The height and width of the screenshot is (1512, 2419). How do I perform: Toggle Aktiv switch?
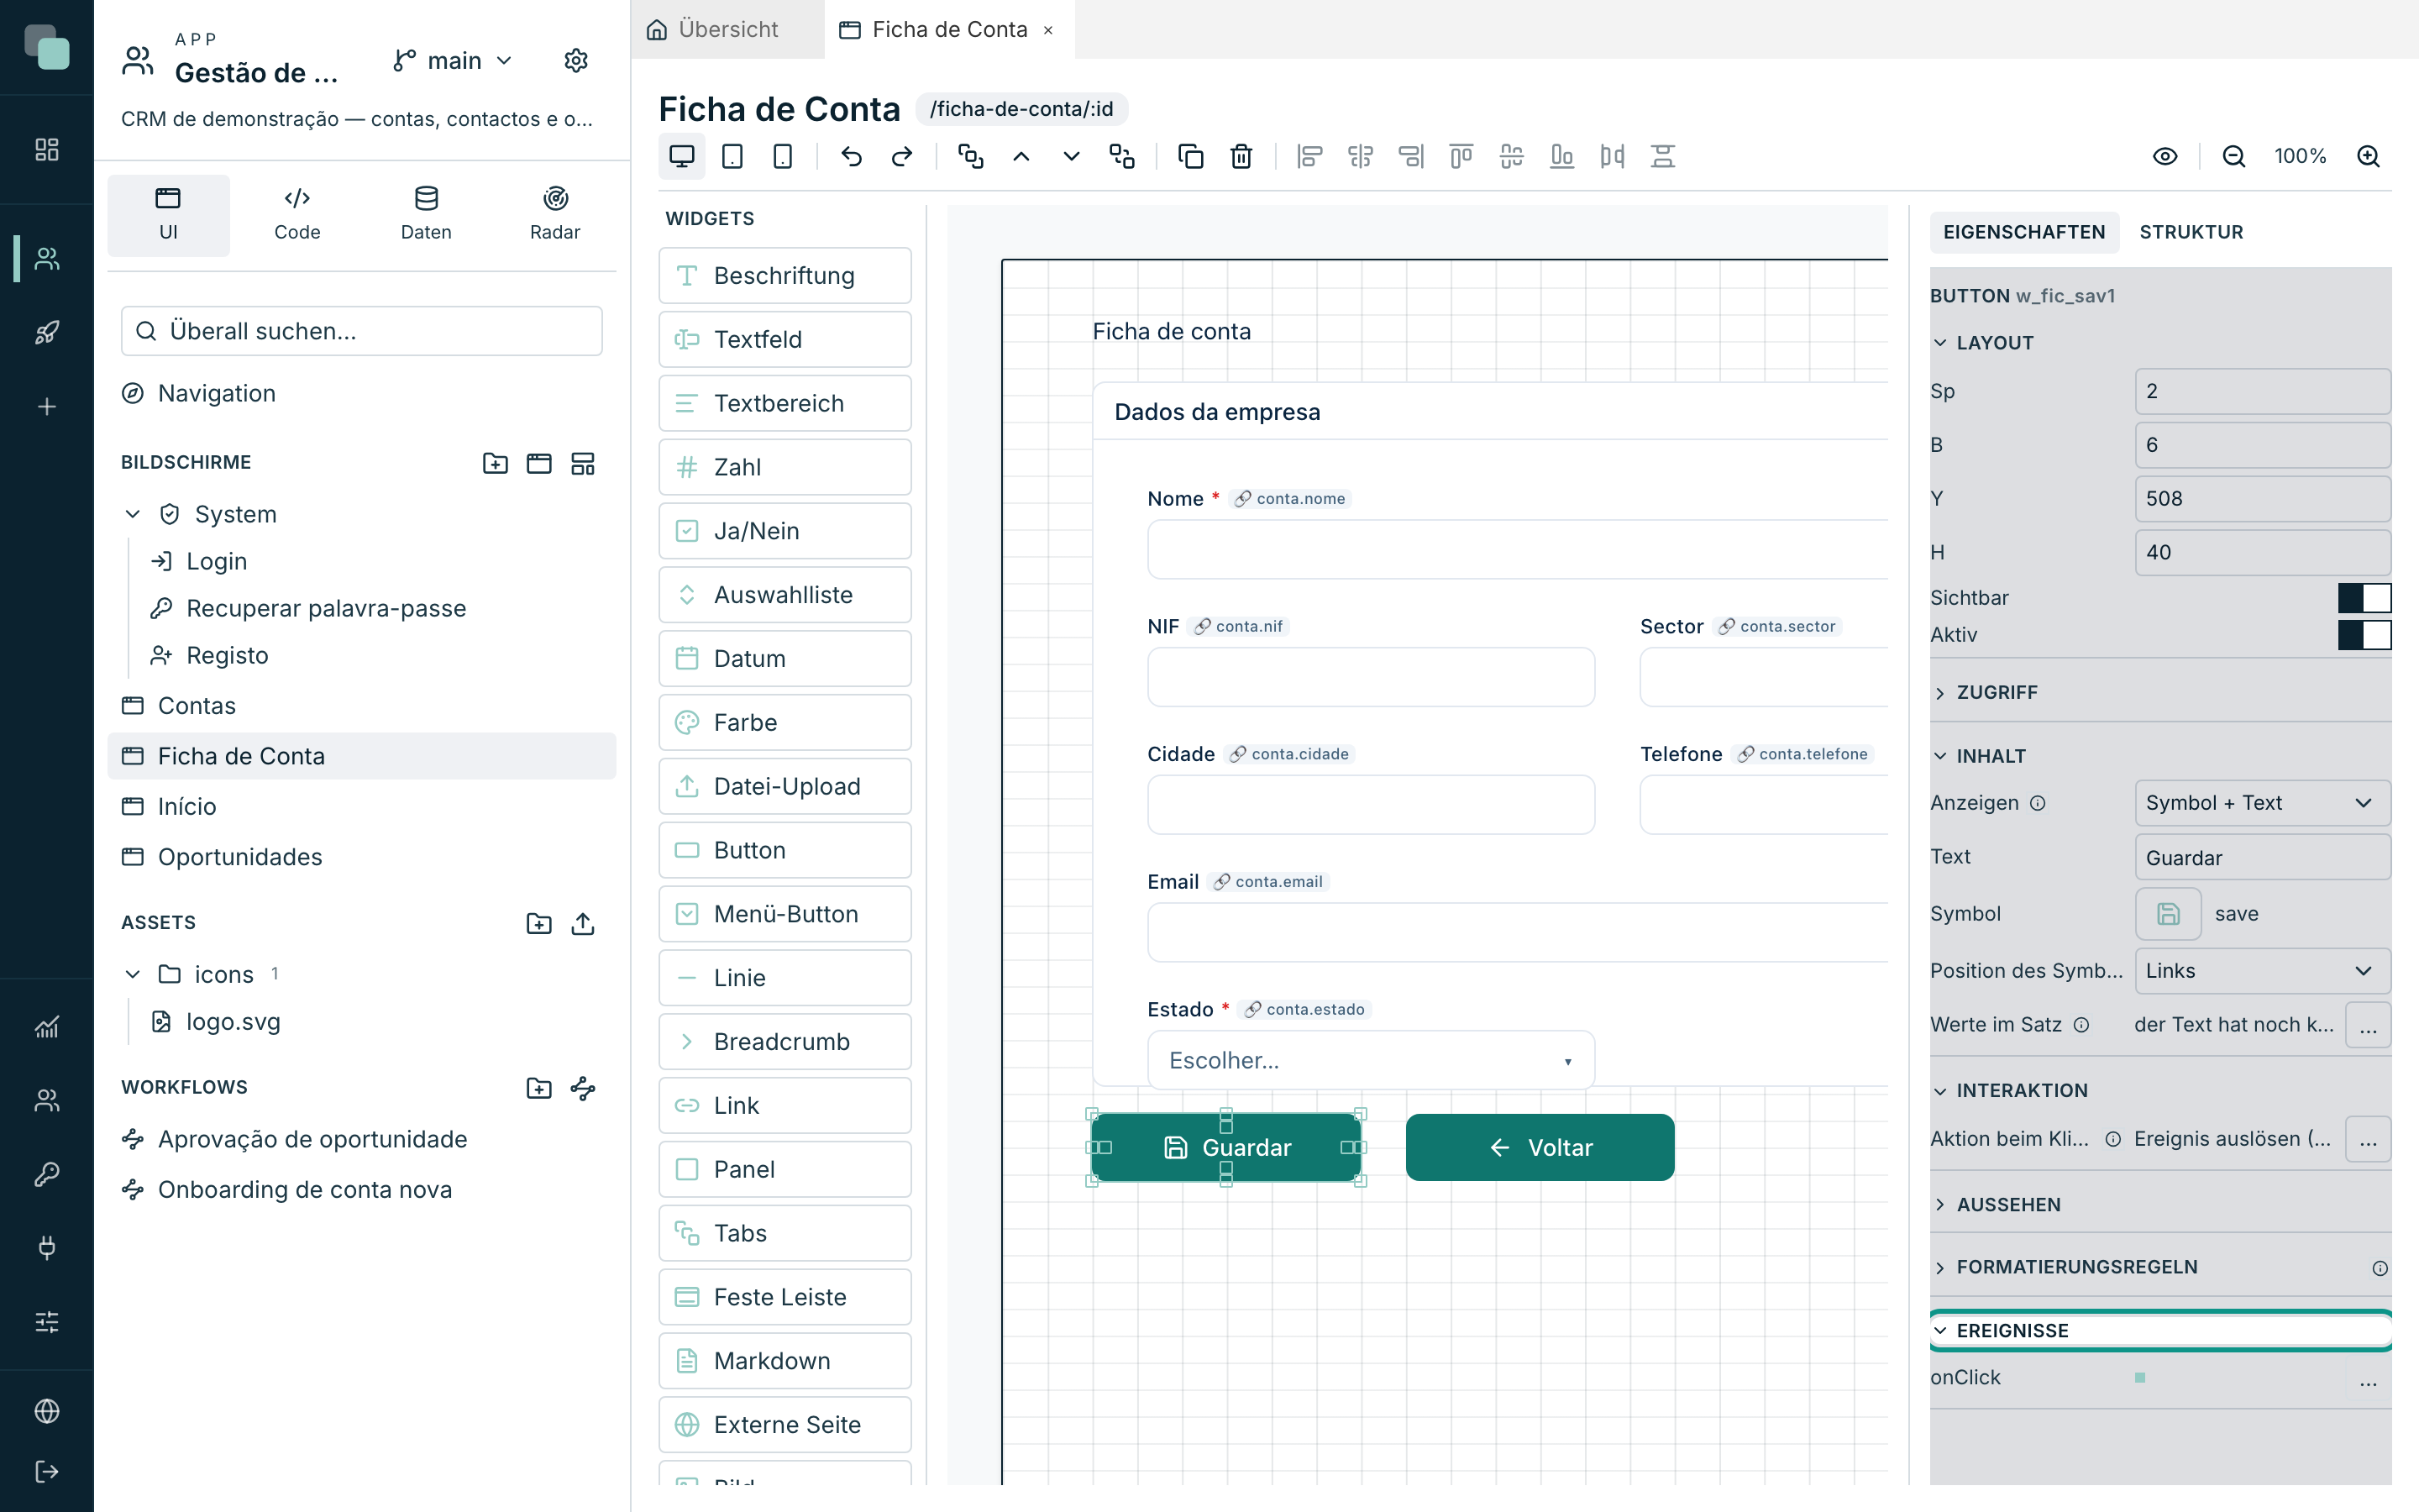2364,635
